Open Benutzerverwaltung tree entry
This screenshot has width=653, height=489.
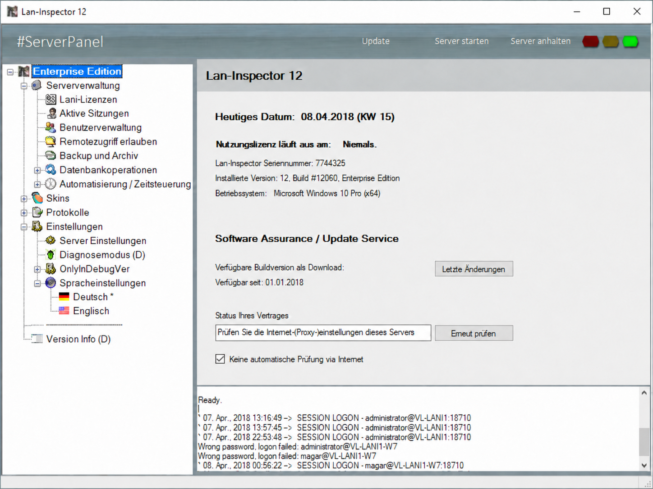[101, 127]
